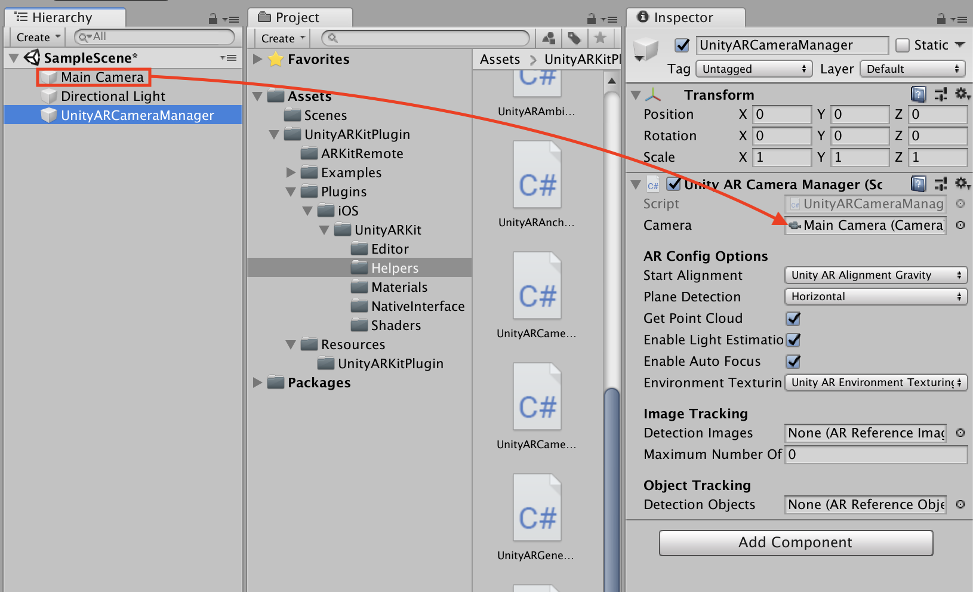Expand the Examples folder in Project tree

point(291,172)
